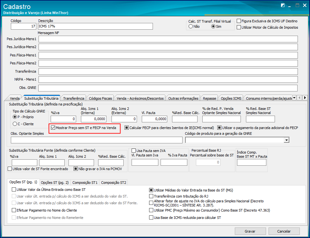Click the NRPA - Mens1 field

pyautogui.click(x=168, y=79)
